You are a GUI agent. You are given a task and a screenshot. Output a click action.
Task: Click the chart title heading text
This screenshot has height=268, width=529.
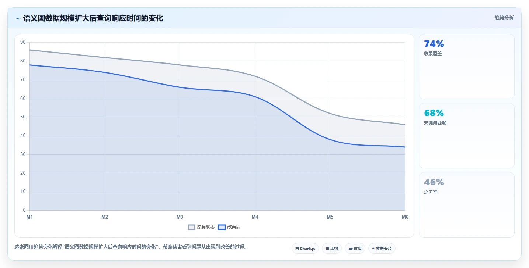93,18
